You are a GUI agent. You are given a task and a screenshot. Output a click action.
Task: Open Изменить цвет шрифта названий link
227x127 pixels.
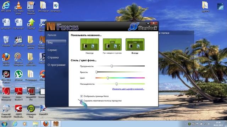pyautogui.click(x=128, y=89)
